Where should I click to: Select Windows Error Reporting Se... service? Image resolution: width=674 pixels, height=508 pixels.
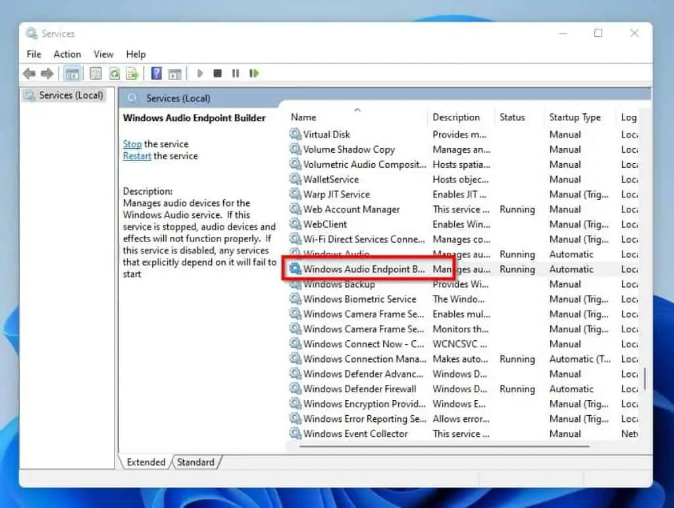coord(365,419)
